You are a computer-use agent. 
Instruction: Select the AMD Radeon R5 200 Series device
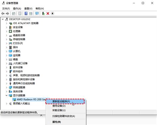[31, 100]
